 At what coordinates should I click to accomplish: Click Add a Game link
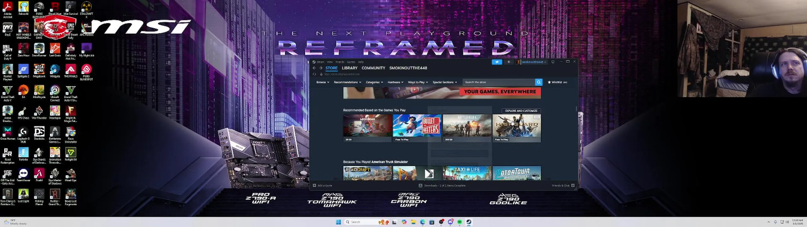[325, 186]
